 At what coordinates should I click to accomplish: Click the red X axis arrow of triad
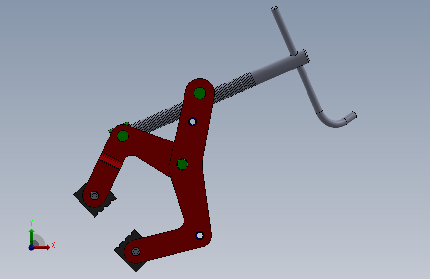pyautogui.click(x=42, y=247)
